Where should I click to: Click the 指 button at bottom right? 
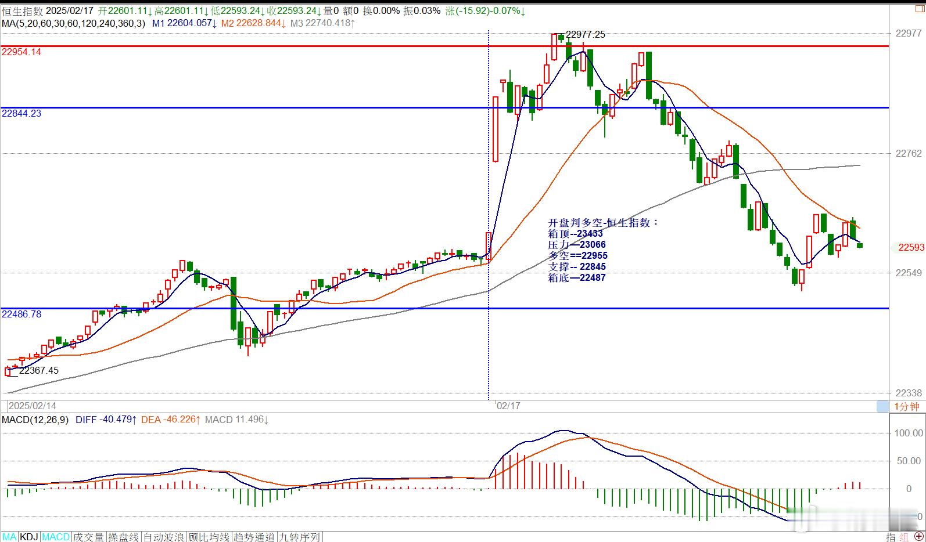pyautogui.click(x=891, y=537)
